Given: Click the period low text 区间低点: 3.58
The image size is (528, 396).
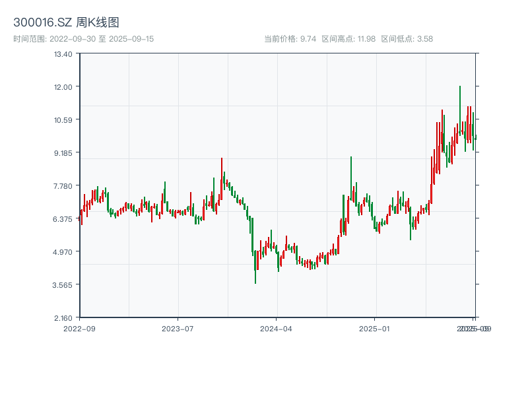Looking at the screenshot, I should 407,39.
